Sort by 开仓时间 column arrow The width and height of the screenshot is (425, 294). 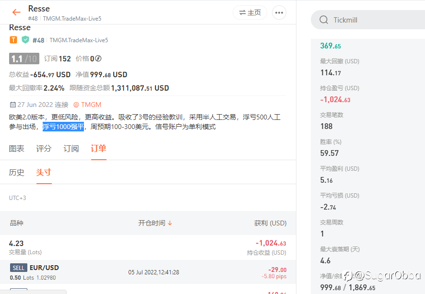coord(170,223)
